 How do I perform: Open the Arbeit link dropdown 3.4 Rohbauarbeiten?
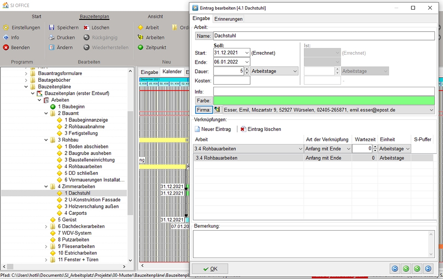(300, 149)
